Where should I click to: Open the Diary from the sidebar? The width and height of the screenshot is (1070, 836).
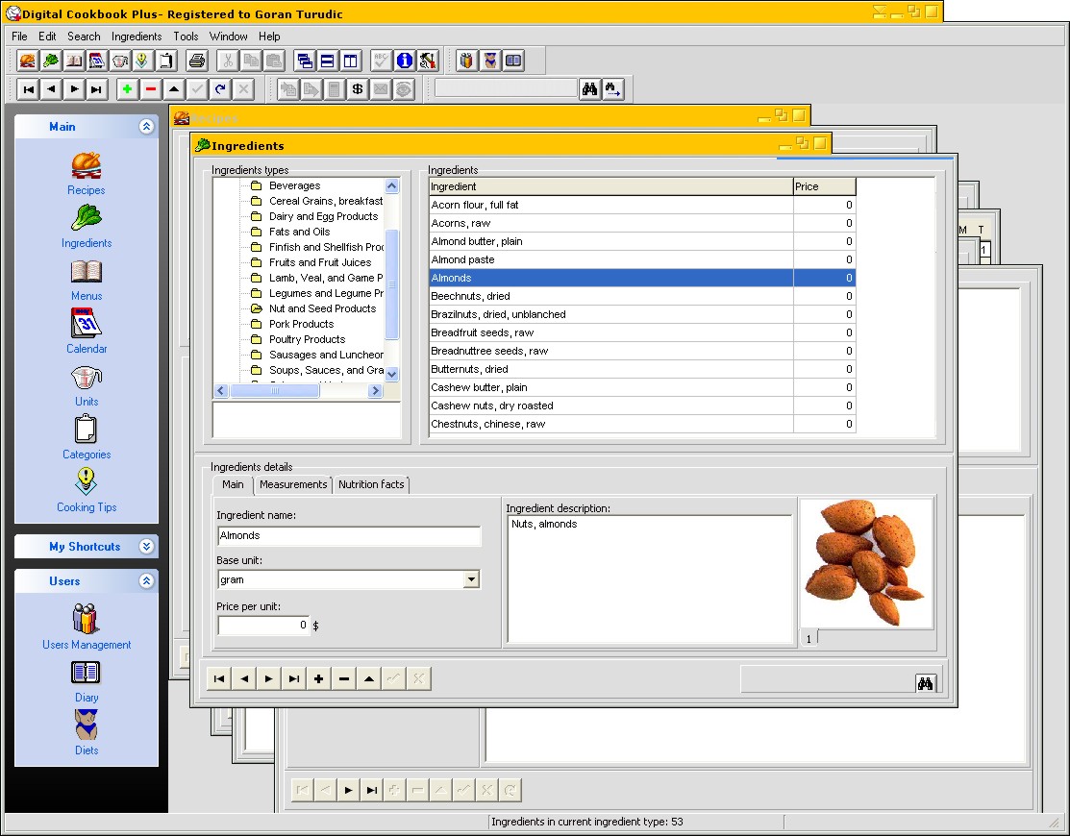coord(86,681)
